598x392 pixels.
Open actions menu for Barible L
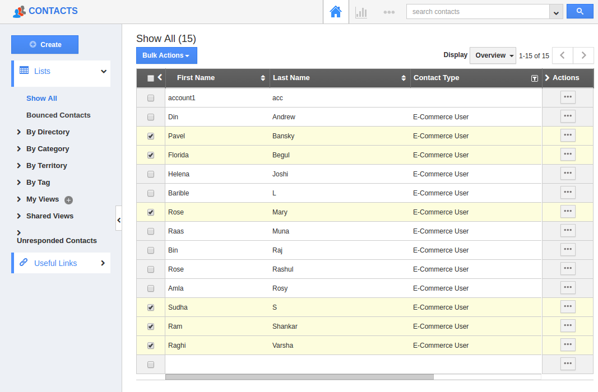coord(568,193)
